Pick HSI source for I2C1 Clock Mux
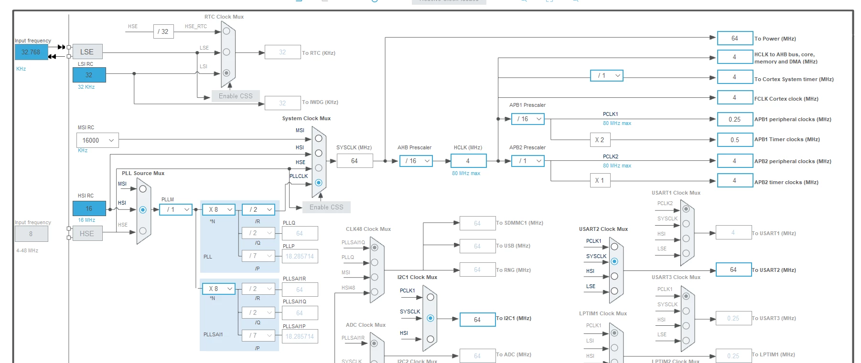This screenshot has height=363, width=861. click(x=430, y=339)
